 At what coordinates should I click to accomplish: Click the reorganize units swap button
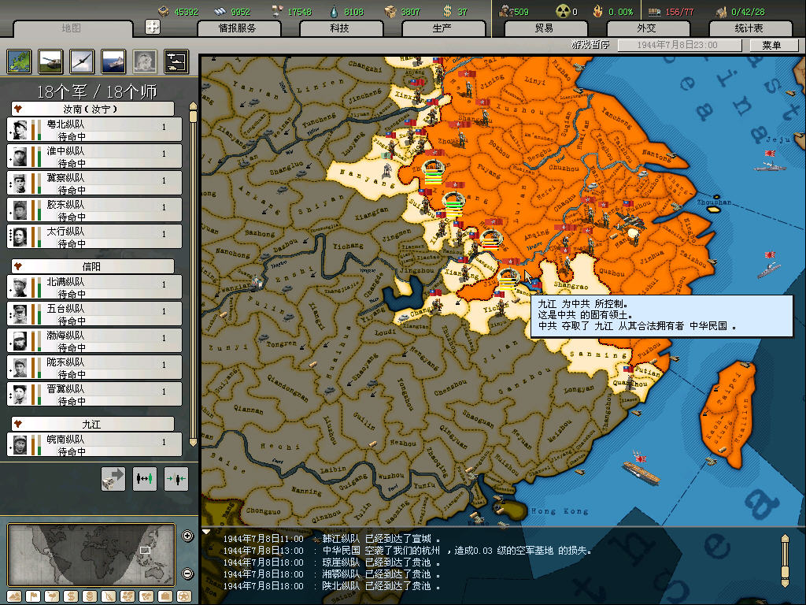(x=144, y=478)
